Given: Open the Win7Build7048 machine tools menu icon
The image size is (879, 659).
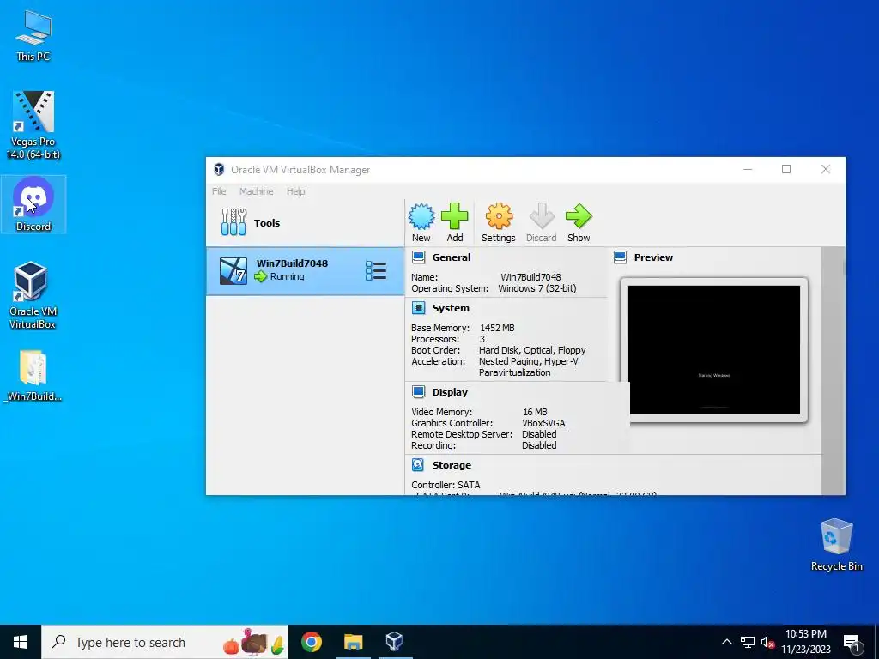Looking at the screenshot, I should [376, 270].
